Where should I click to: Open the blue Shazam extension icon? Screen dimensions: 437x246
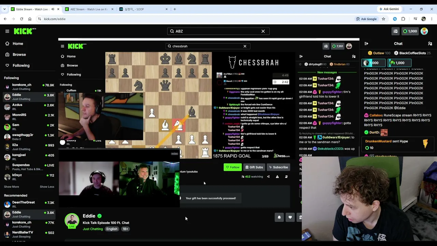click(395, 19)
